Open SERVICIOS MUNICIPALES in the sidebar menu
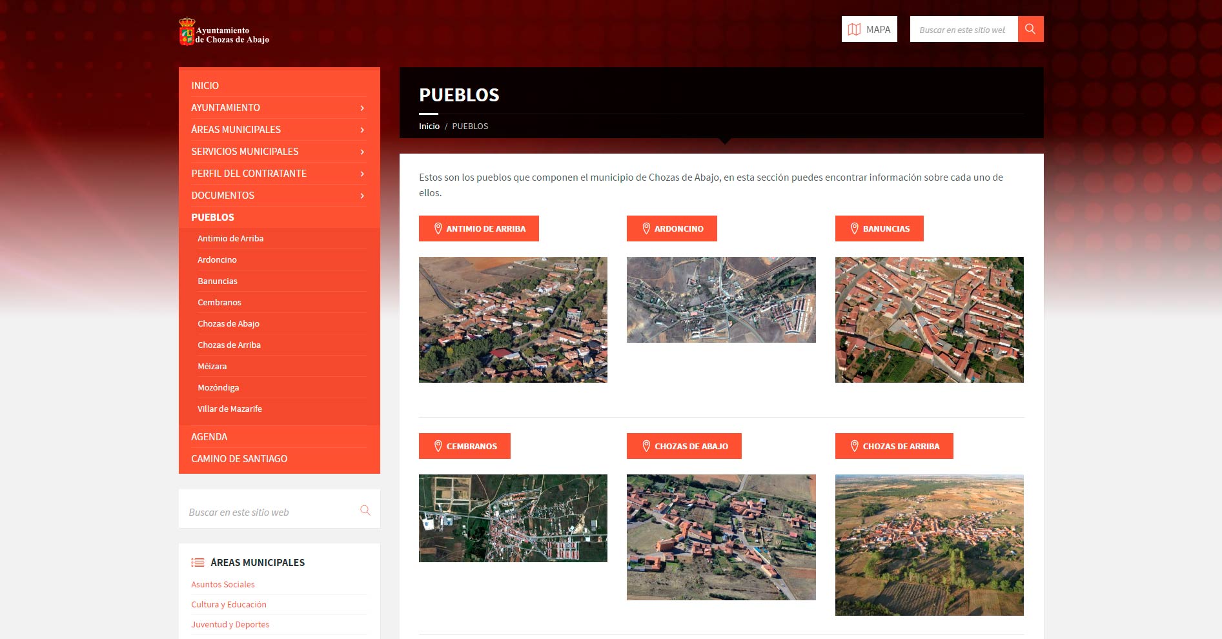 click(x=245, y=152)
